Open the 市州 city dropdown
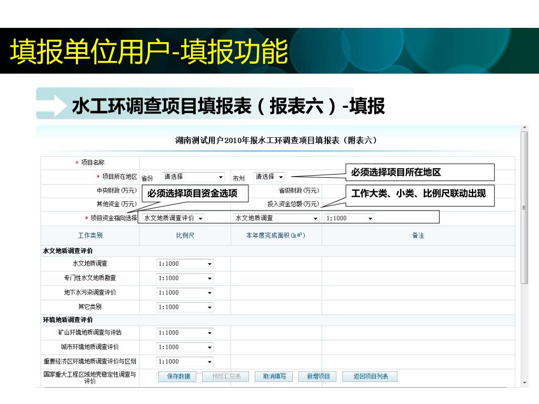539x404 pixels. [269, 177]
